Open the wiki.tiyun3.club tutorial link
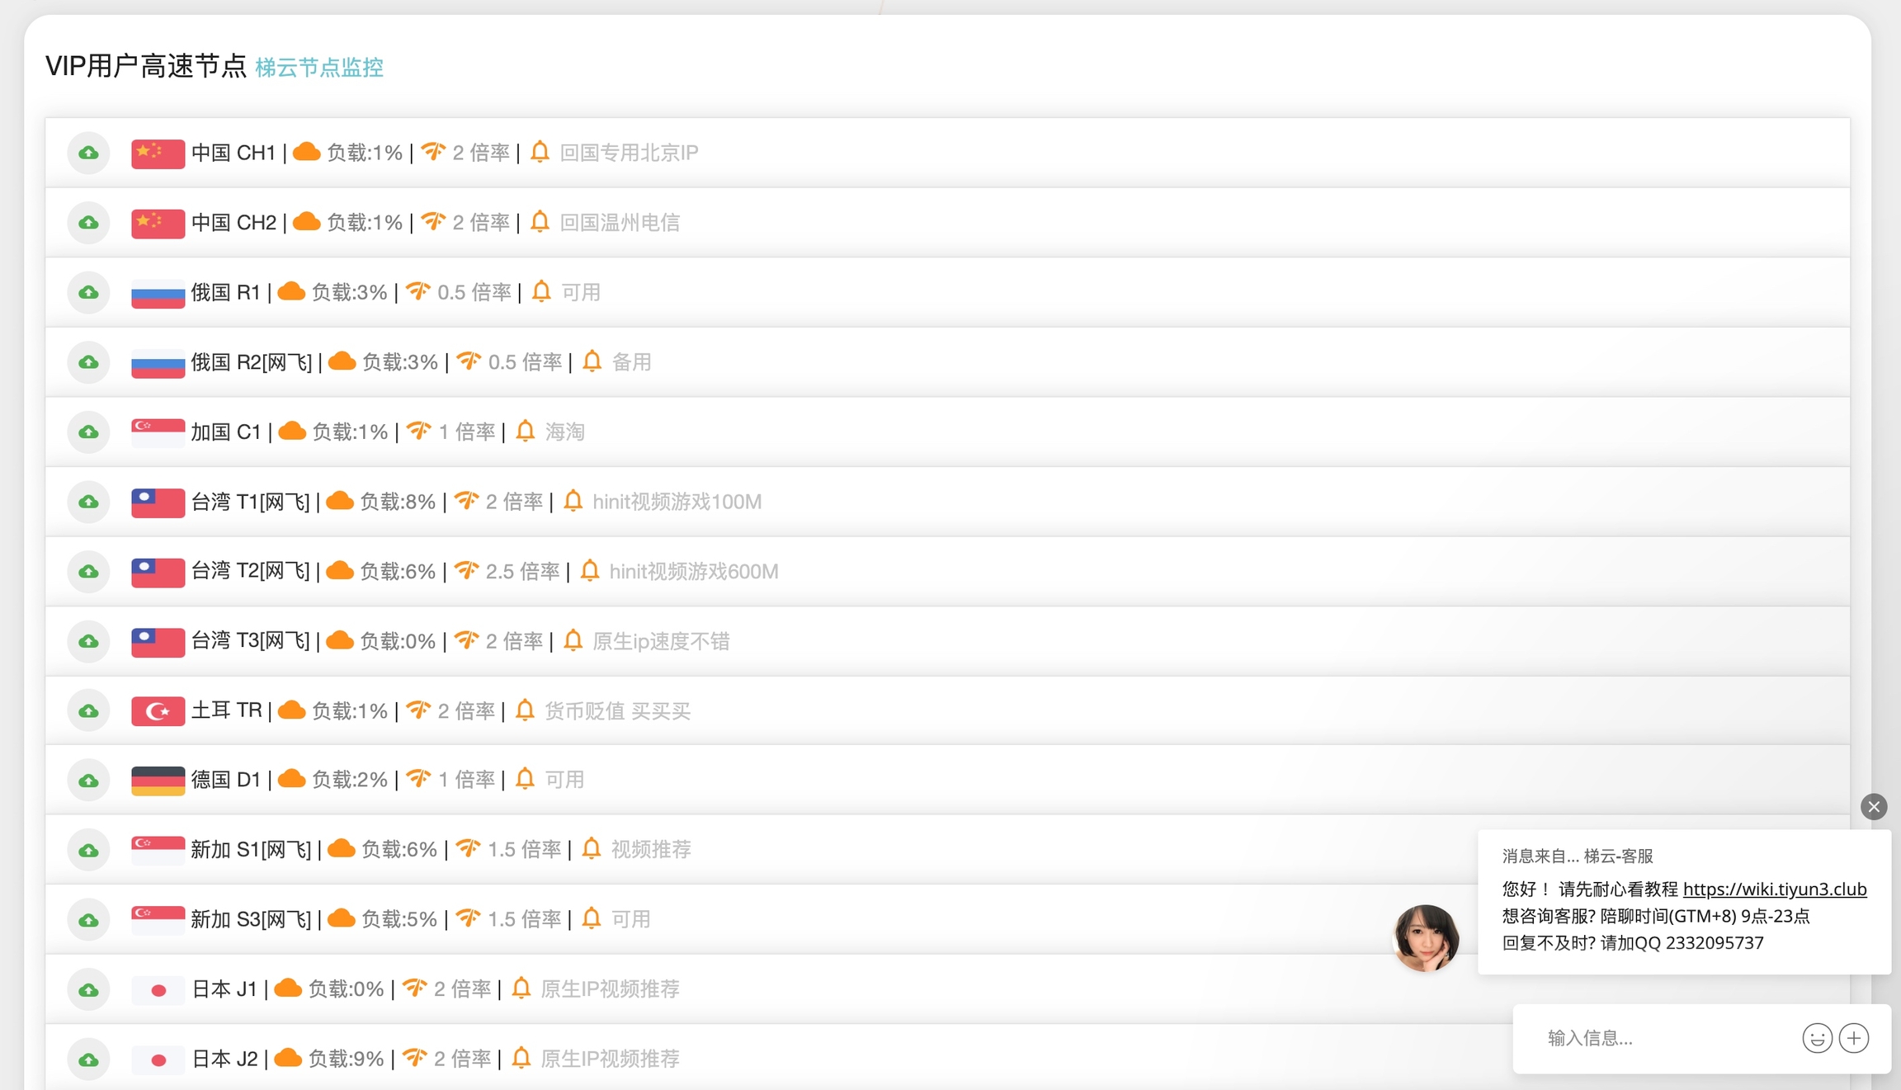 (x=1775, y=889)
